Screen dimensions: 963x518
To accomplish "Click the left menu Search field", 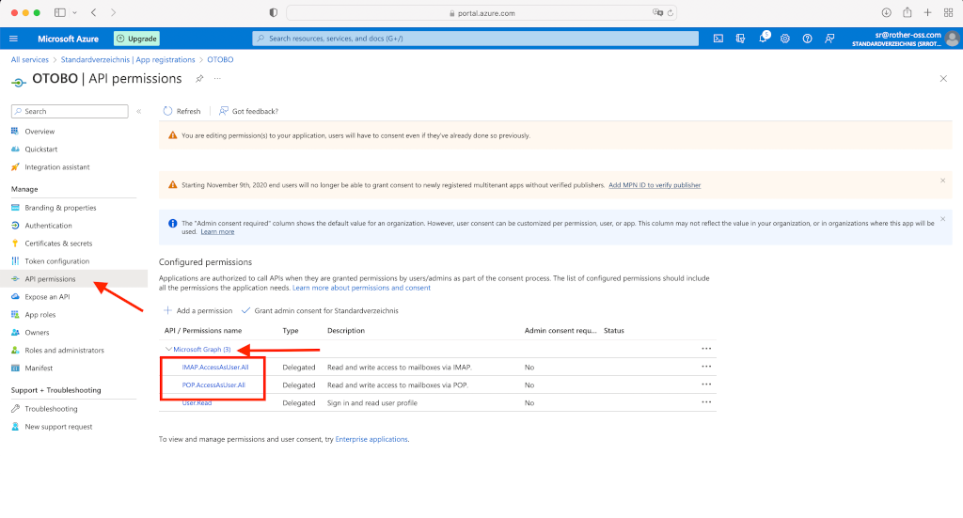I will click(70, 111).
